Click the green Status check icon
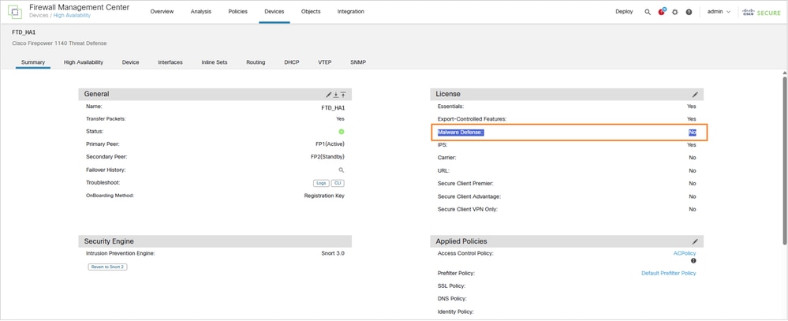 [342, 132]
